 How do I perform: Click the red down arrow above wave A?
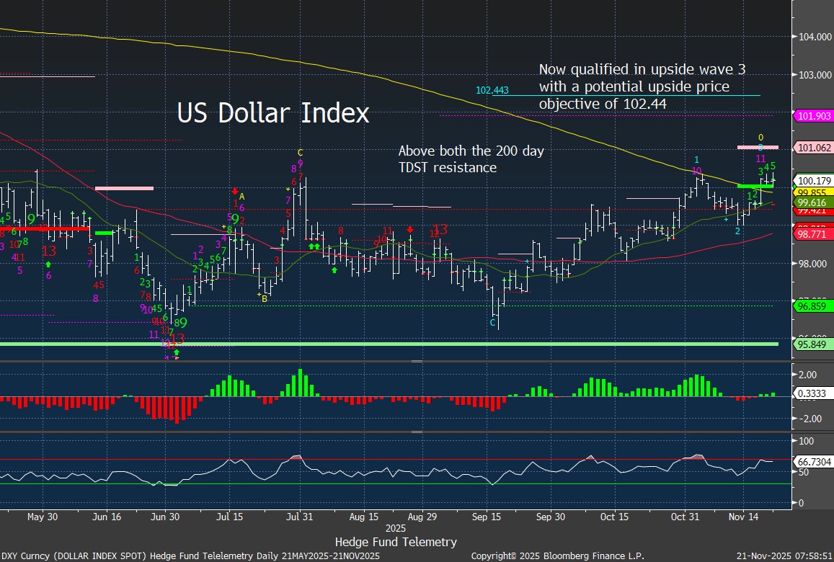coord(235,191)
